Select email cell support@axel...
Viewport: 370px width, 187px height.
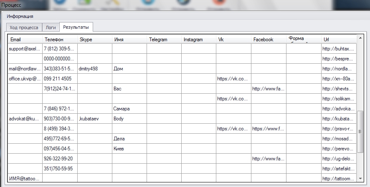(x=25, y=49)
